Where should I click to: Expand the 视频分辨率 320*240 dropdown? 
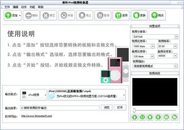coord(176,37)
